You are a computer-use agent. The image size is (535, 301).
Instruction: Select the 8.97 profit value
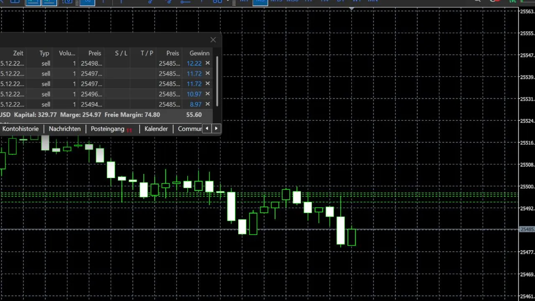pyautogui.click(x=196, y=105)
